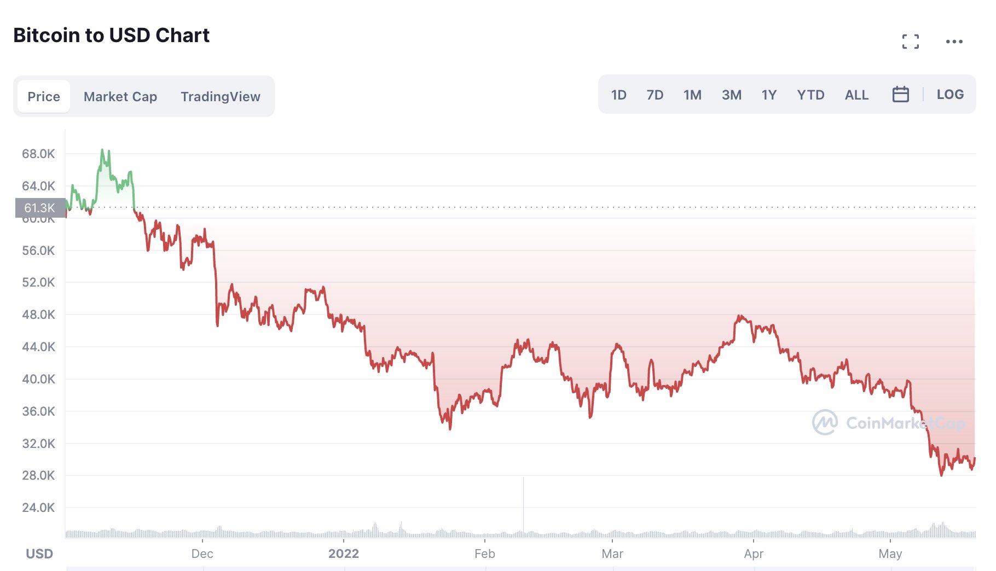This screenshot has height=571, width=996.
Task: Open the three-dot more options menu
Action: (x=954, y=42)
